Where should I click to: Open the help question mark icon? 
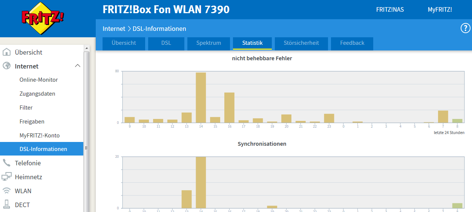(466, 28)
